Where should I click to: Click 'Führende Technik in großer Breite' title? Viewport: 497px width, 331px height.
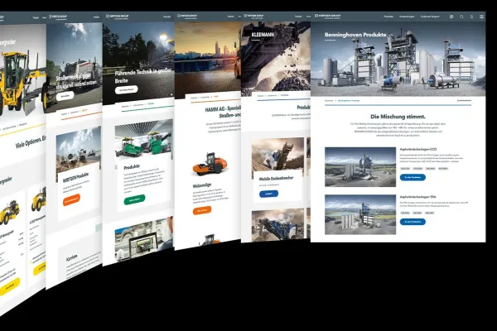coord(142,76)
